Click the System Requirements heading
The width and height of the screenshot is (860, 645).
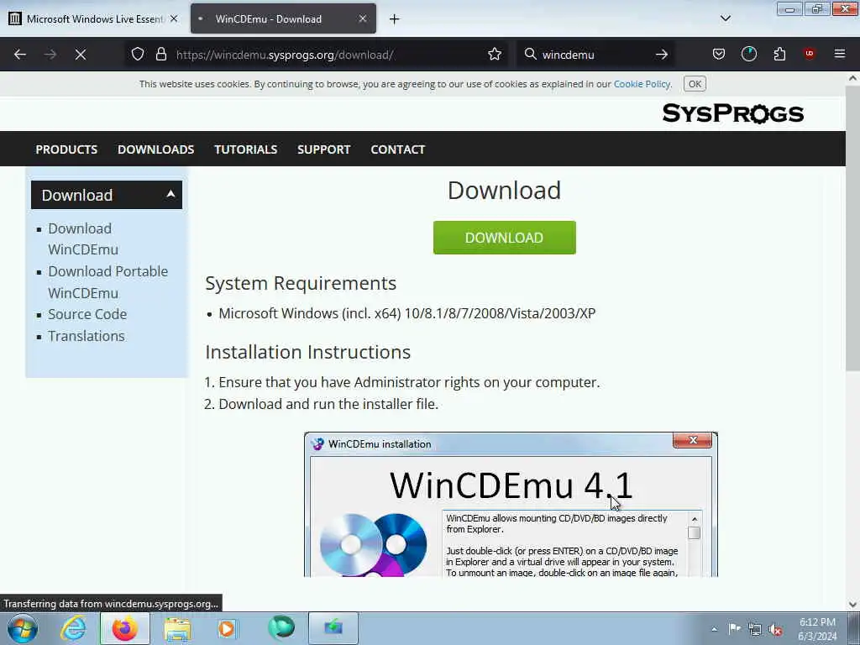(301, 283)
